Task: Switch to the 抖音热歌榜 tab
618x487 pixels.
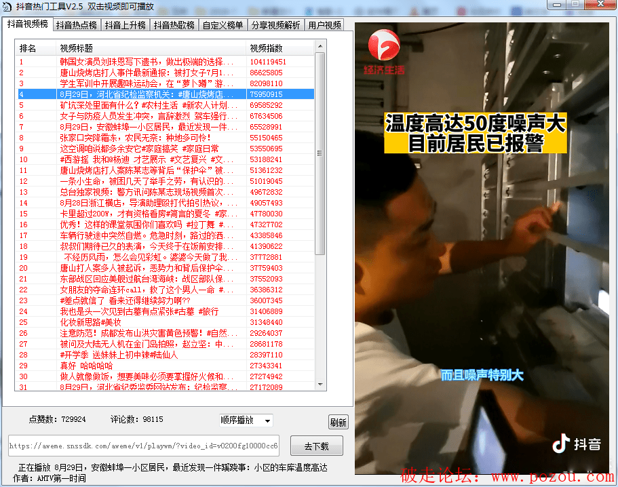Action: 174,25
